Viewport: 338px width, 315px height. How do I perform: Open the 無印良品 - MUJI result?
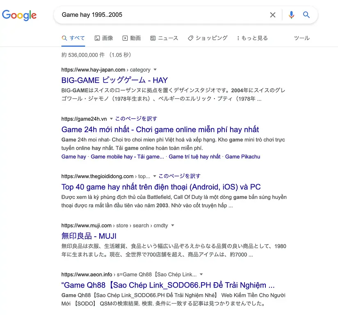[89, 236]
